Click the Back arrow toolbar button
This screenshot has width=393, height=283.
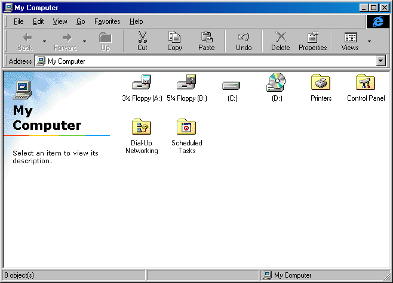(25, 41)
